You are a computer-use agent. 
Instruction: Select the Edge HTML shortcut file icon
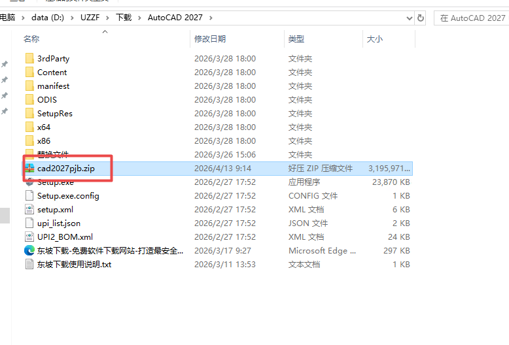pyautogui.click(x=29, y=251)
